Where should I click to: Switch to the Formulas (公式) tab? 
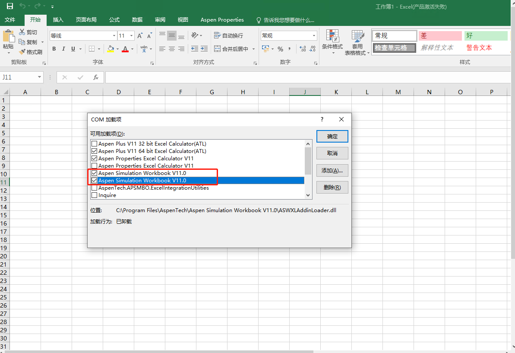pos(114,20)
